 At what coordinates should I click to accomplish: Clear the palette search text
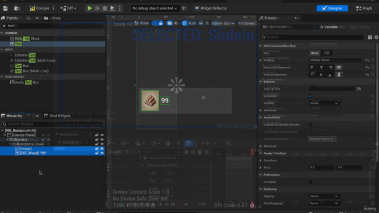click(4, 25)
